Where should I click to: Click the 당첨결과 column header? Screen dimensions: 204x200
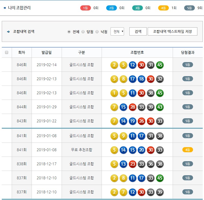(x=187, y=53)
